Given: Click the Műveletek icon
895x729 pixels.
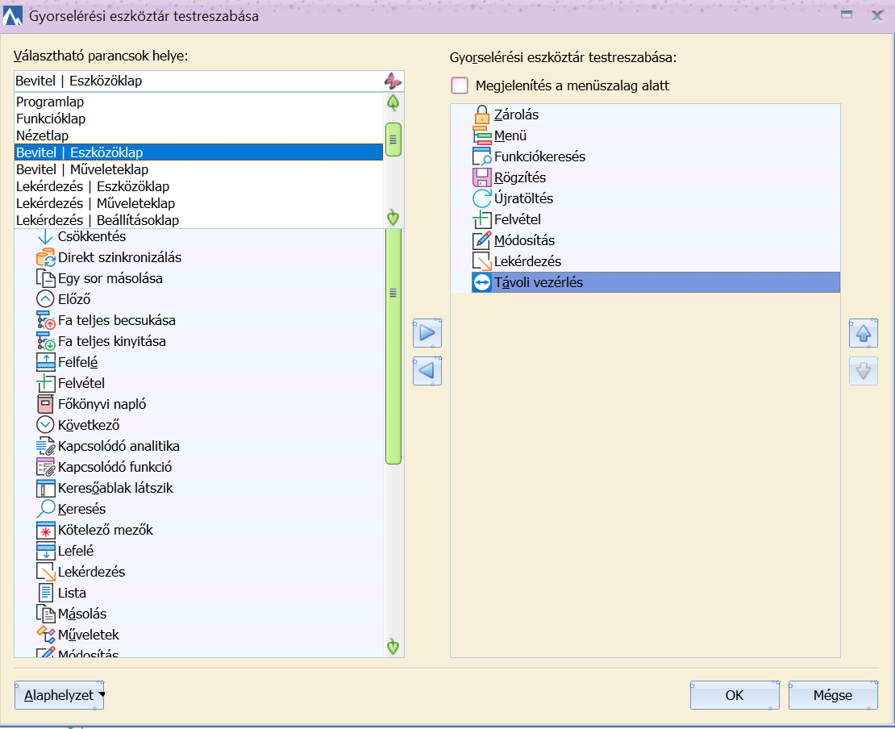Looking at the screenshot, I should click(x=45, y=635).
